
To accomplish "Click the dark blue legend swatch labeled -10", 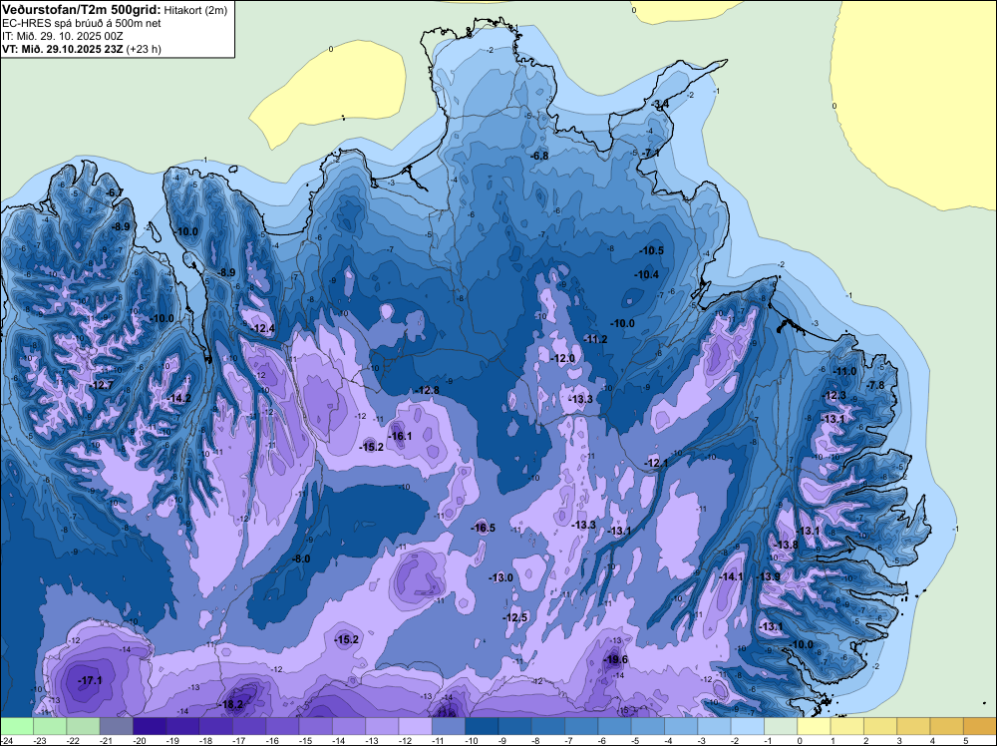I will [x=482, y=726].
